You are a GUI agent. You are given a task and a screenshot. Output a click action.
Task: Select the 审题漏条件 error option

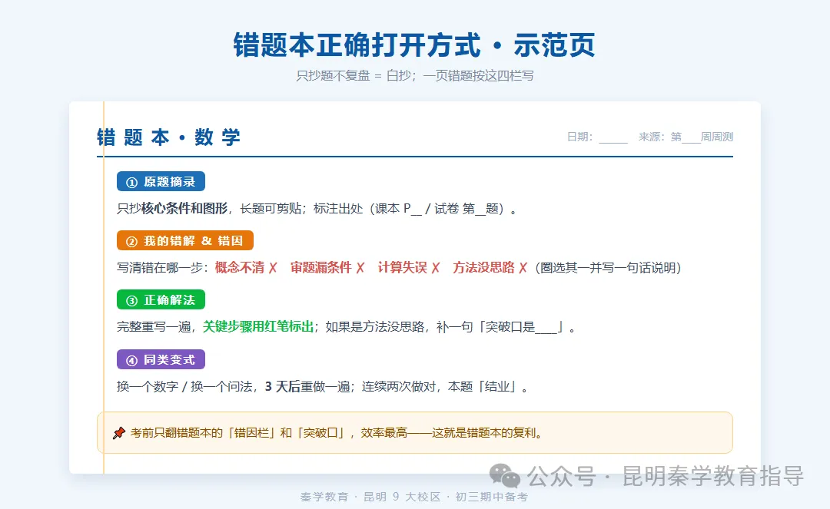327,267
